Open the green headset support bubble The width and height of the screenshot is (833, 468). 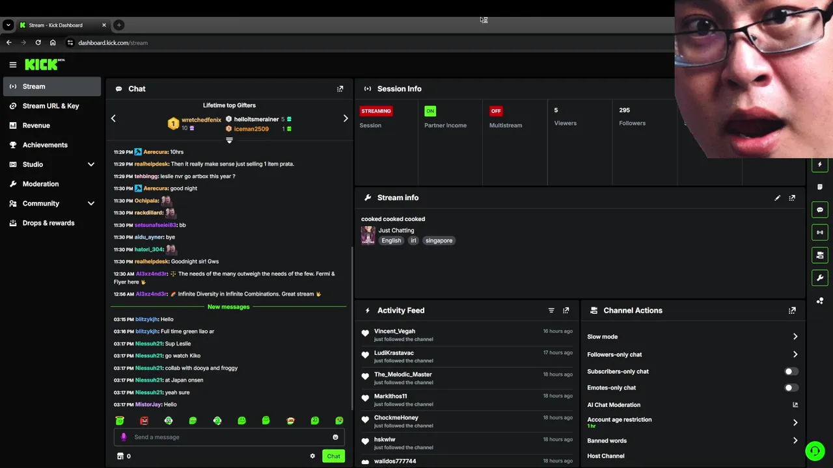point(815,450)
